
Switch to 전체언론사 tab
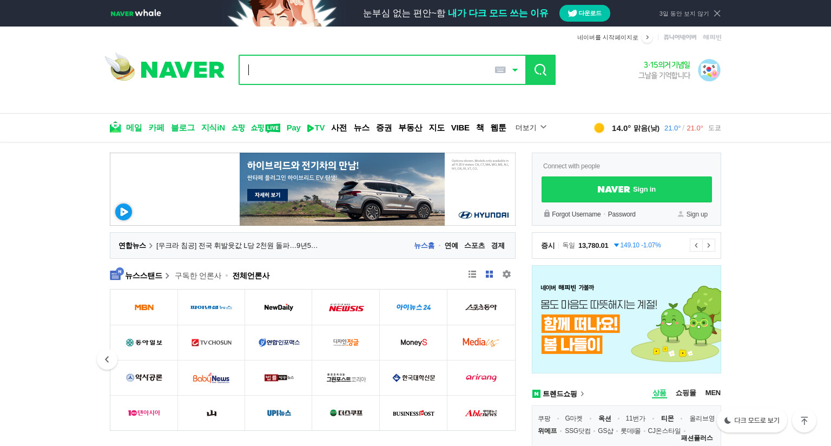251,276
